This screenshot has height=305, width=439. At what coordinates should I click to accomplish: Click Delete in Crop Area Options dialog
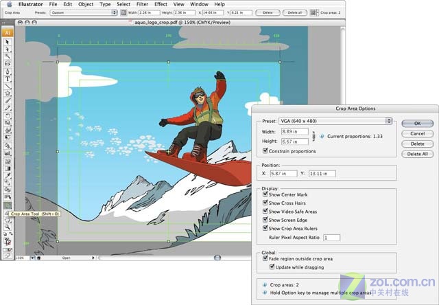(418, 144)
